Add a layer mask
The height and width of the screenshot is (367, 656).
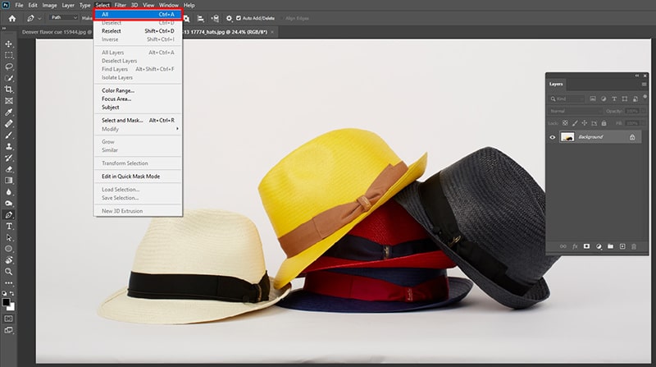586,246
